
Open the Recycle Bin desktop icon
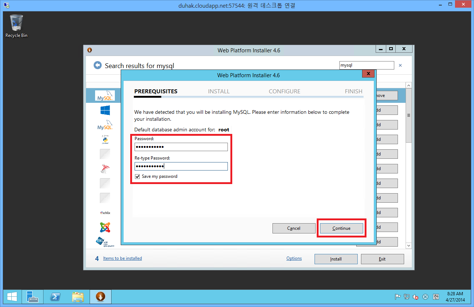(16, 26)
